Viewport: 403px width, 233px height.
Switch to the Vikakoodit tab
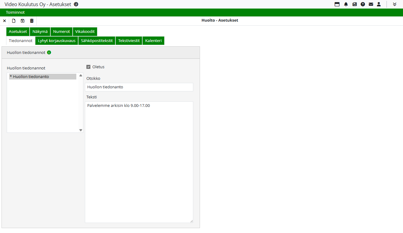[85, 32]
